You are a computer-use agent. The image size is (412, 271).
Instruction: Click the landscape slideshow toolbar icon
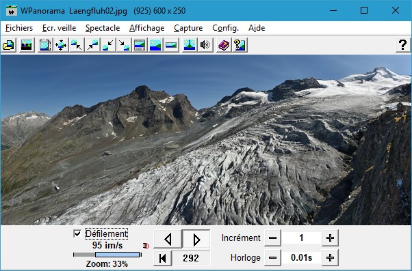coord(27,45)
